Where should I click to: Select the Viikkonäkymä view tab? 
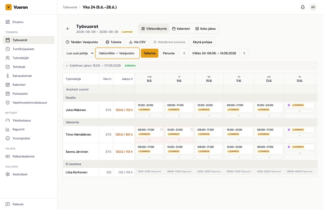pos(154,29)
